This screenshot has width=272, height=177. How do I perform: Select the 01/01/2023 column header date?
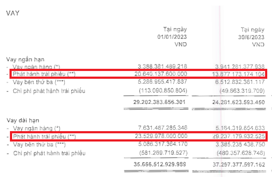(x=172, y=37)
